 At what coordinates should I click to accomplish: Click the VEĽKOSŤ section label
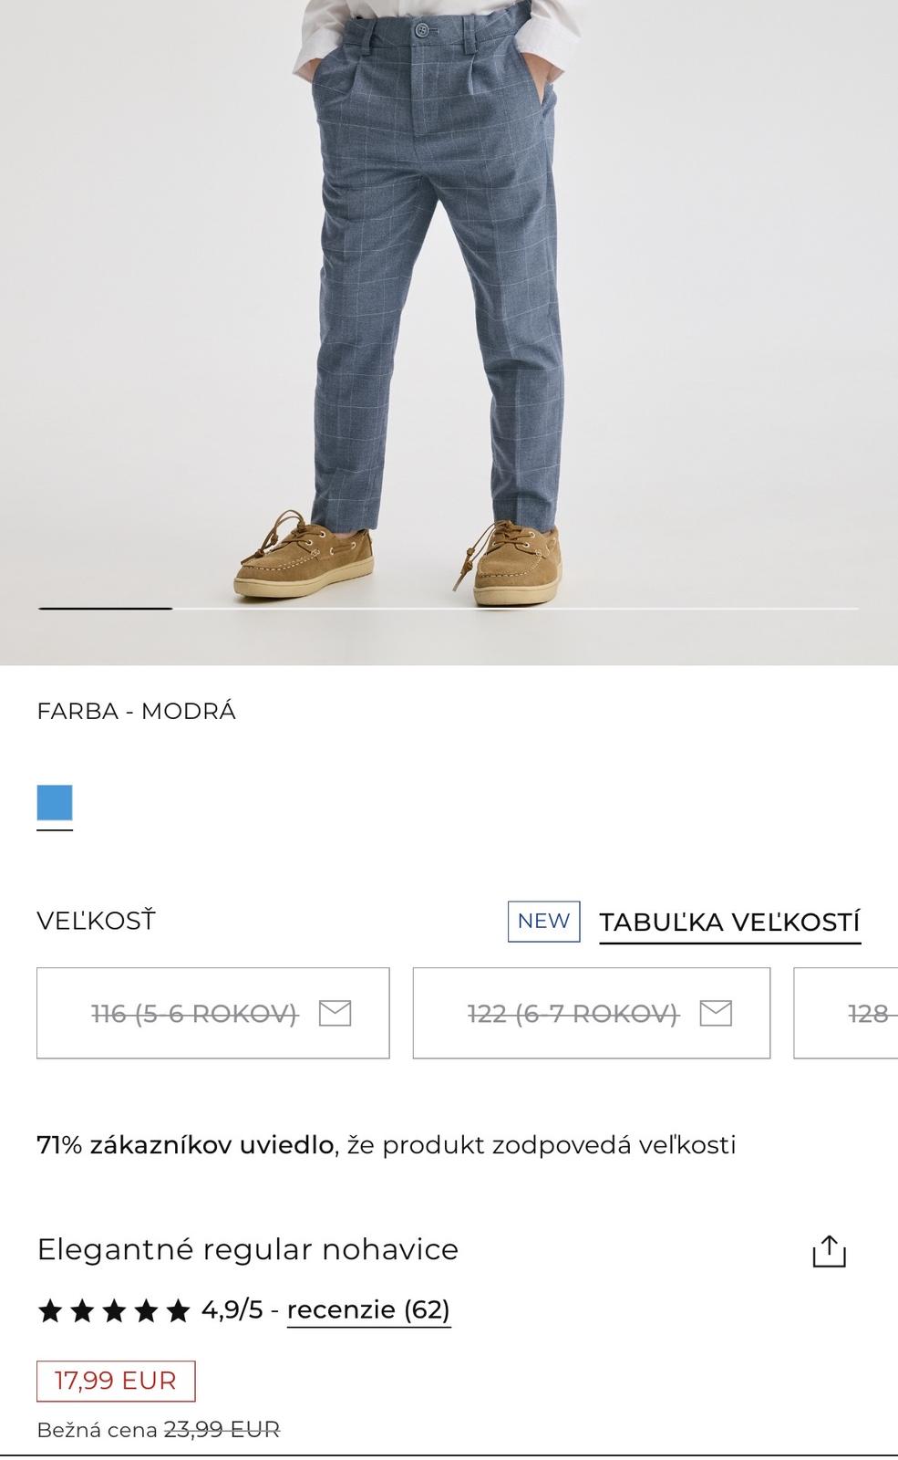tap(96, 921)
